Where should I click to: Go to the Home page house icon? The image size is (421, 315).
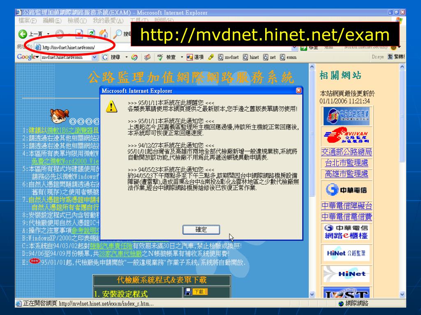coord(103,34)
